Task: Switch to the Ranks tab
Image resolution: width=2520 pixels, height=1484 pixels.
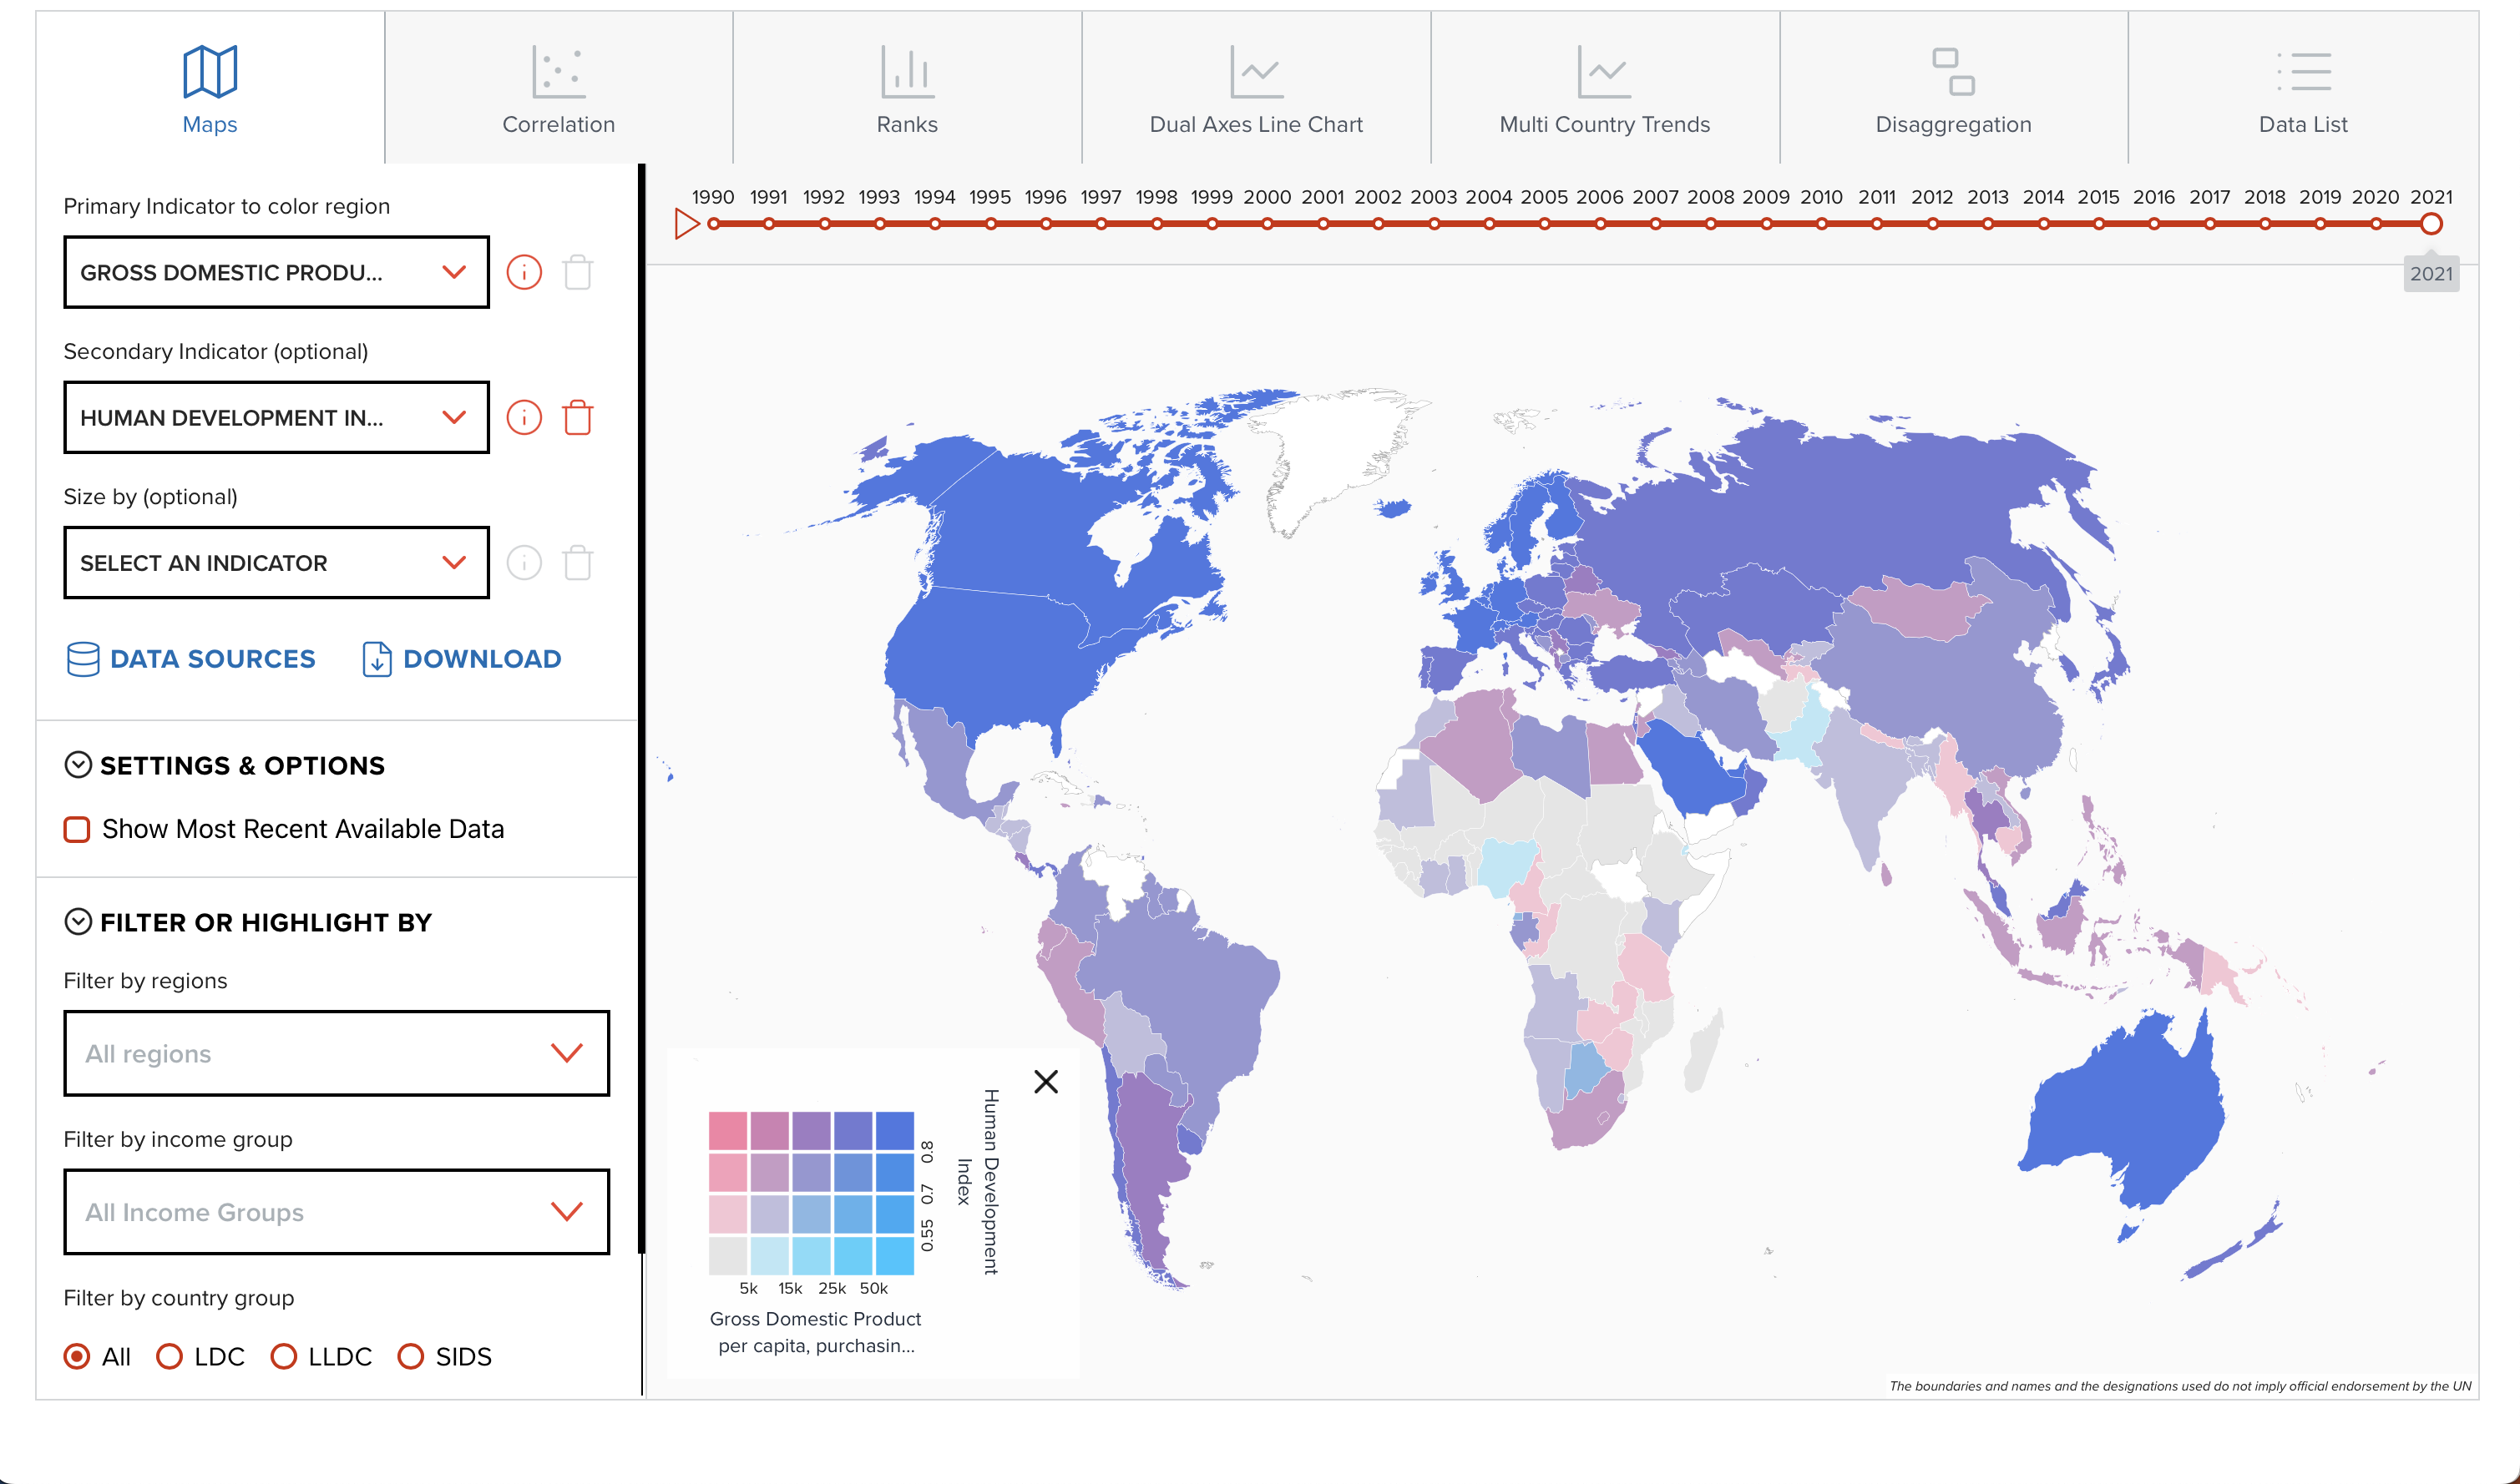Action: pos(906,89)
